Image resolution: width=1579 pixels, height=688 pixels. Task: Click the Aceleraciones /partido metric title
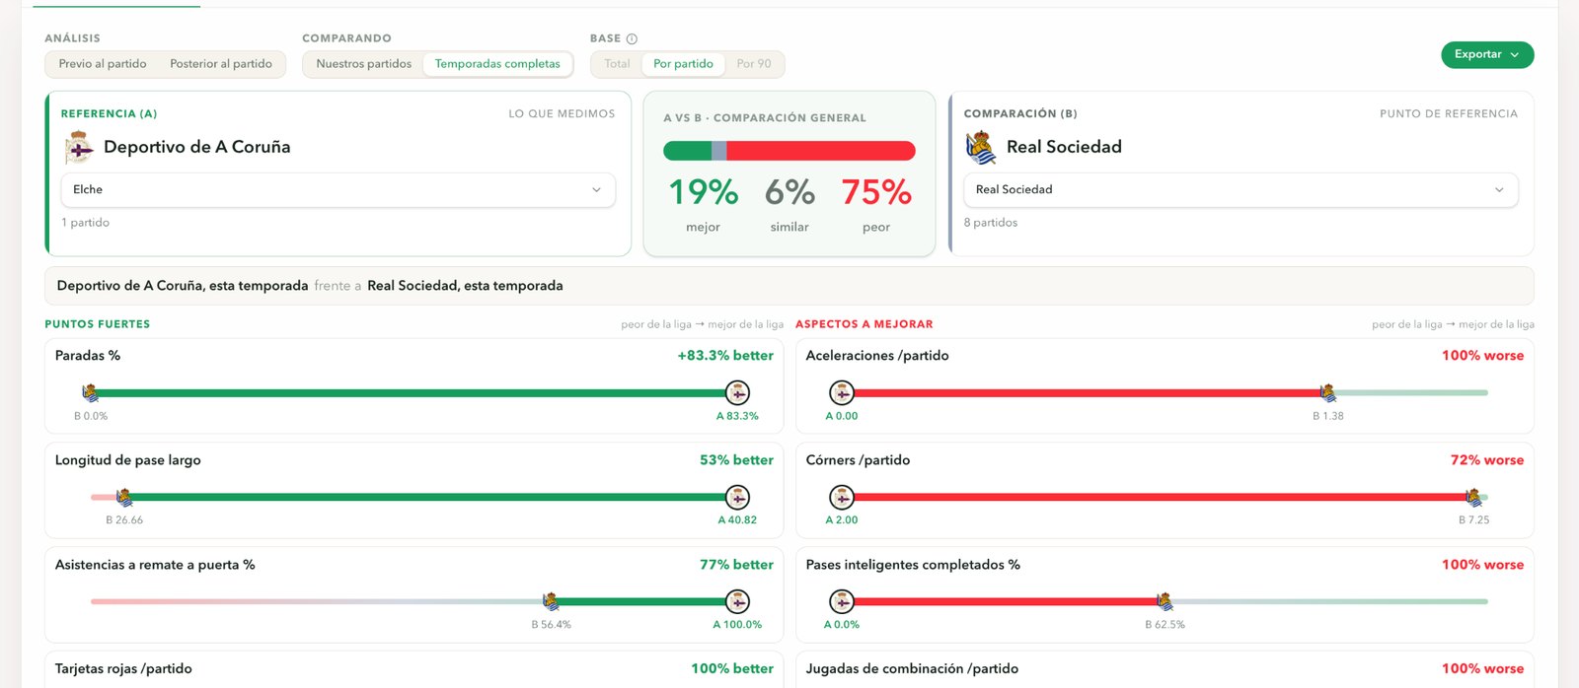(877, 356)
